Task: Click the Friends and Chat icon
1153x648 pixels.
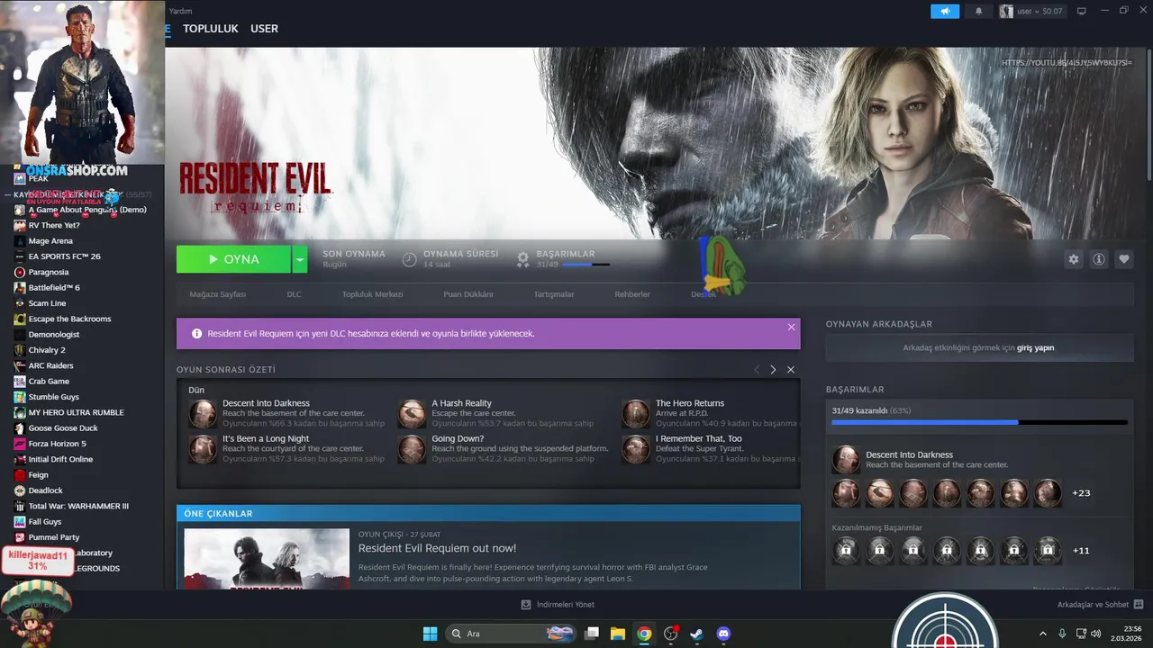Action: (1139, 605)
